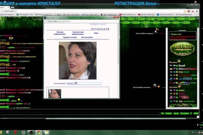Open the File Explorer folder taskbar icon
Image resolution: width=203 pixels, height=135 pixels.
click(x=47, y=132)
